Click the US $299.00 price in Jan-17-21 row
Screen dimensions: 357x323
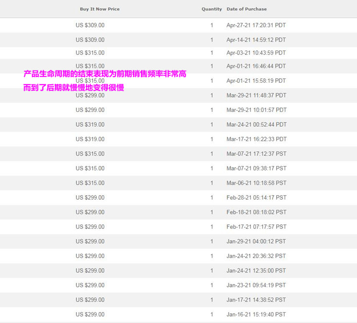point(90,300)
